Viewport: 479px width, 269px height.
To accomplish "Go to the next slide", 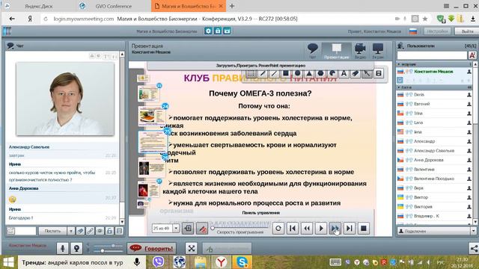I will [x=335, y=228].
